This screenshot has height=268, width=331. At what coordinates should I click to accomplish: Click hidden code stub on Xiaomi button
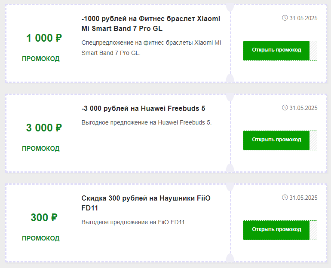click(313, 51)
